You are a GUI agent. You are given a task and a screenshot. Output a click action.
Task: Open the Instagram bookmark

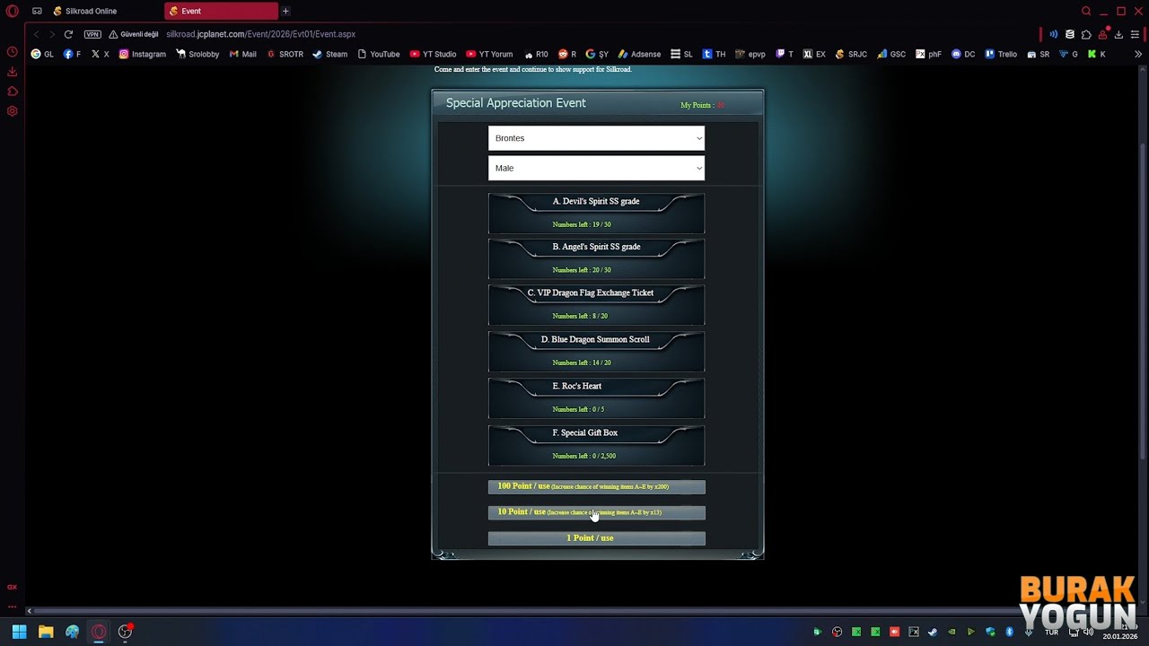coord(143,54)
